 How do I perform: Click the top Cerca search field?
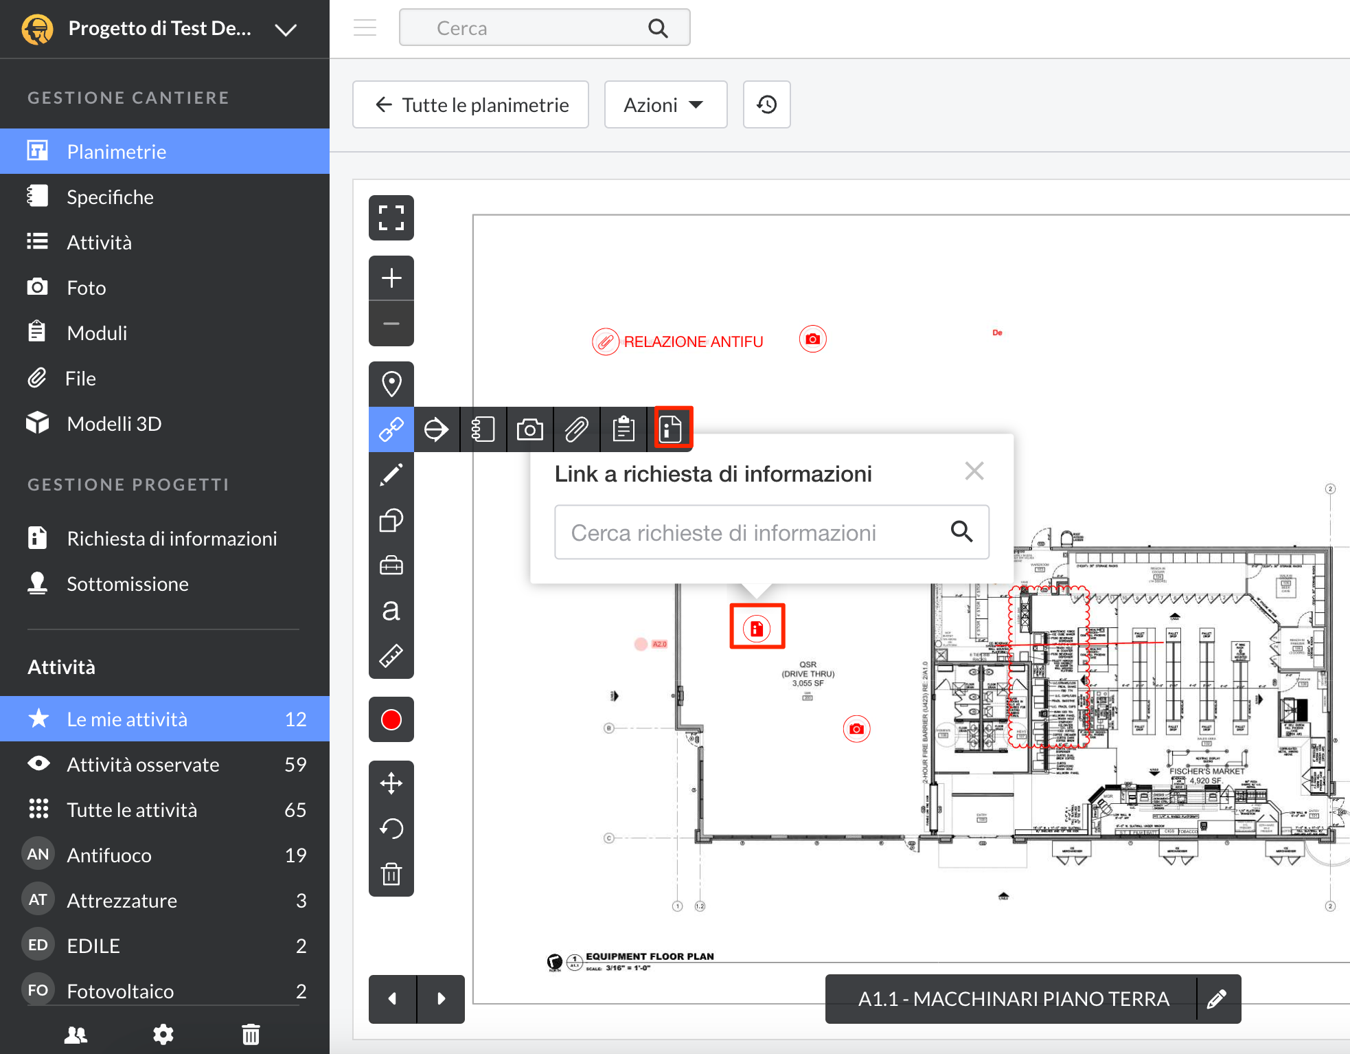tap(545, 27)
